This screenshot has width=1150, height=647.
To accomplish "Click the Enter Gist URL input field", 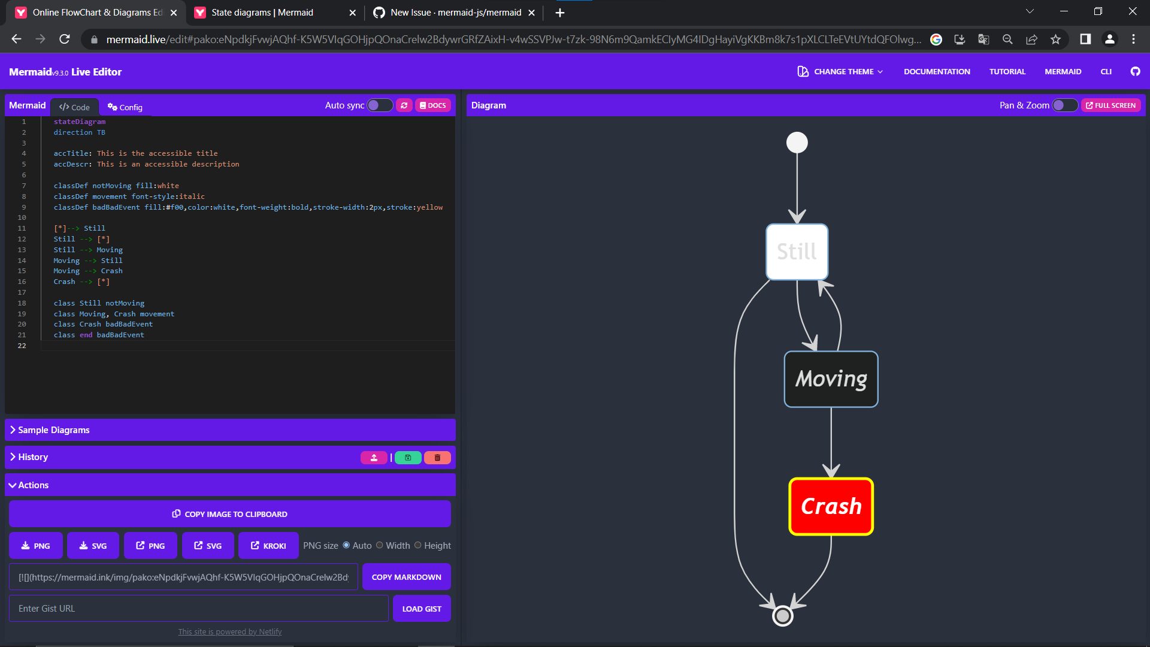I will (x=198, y=608).
